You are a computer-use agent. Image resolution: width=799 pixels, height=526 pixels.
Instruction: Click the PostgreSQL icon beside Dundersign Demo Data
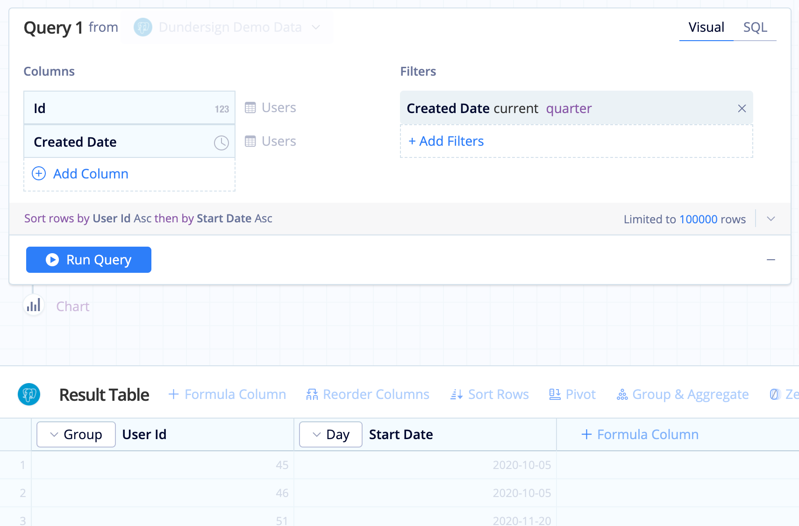point(143,27)
